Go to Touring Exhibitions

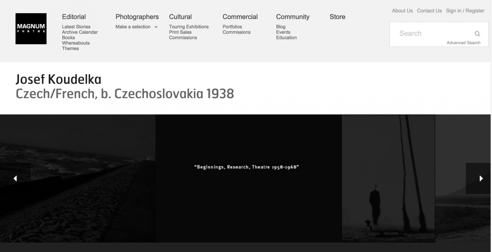(x=189, y=27)
